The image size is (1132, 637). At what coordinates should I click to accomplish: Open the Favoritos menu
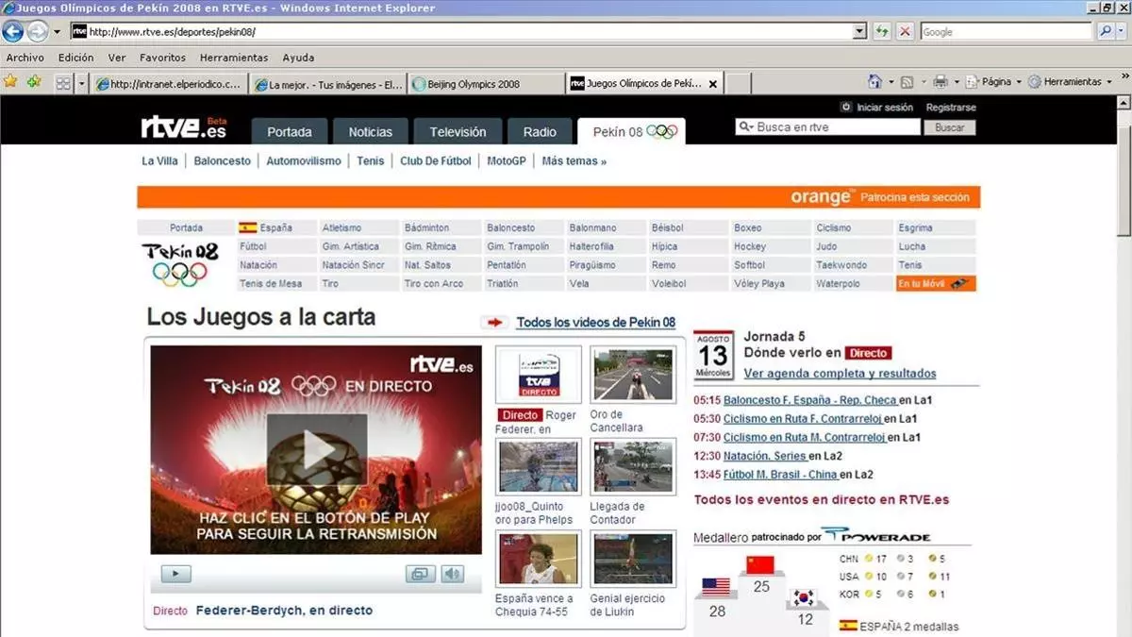(x=162, y=58)
